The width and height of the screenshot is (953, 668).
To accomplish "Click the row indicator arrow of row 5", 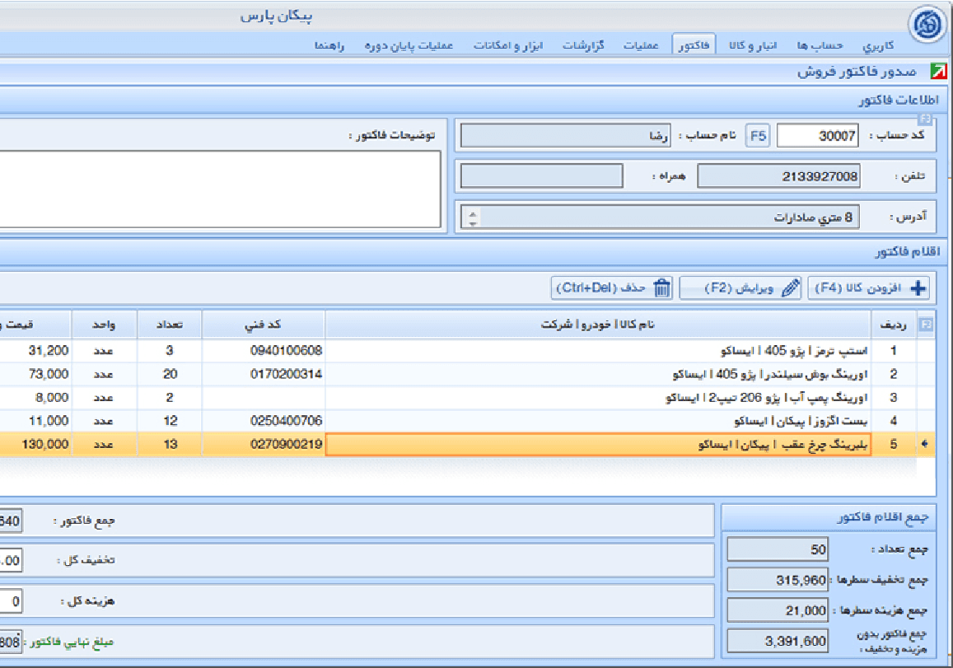I will click(x=925, y=444).
